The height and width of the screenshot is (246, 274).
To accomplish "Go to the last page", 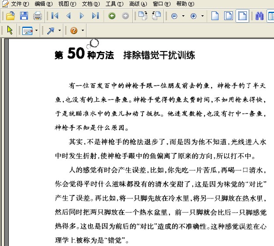I will click(x=95, y=16).
